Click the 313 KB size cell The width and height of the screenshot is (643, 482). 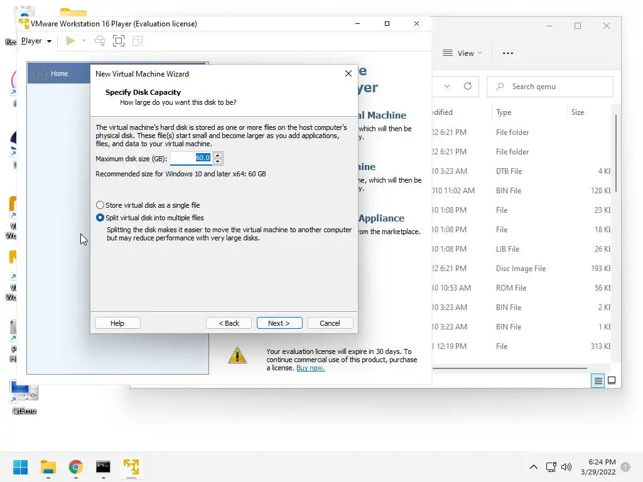click(x=600, y=346)
